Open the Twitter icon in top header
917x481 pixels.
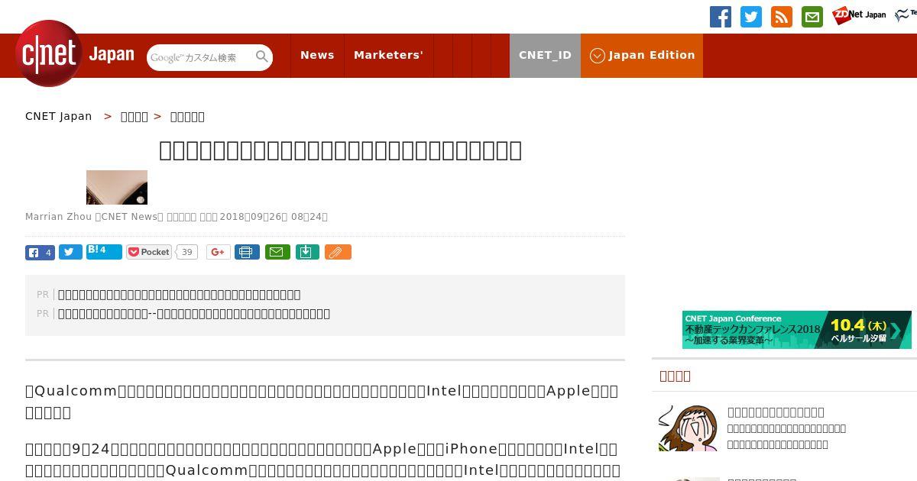tap(751, 17)
